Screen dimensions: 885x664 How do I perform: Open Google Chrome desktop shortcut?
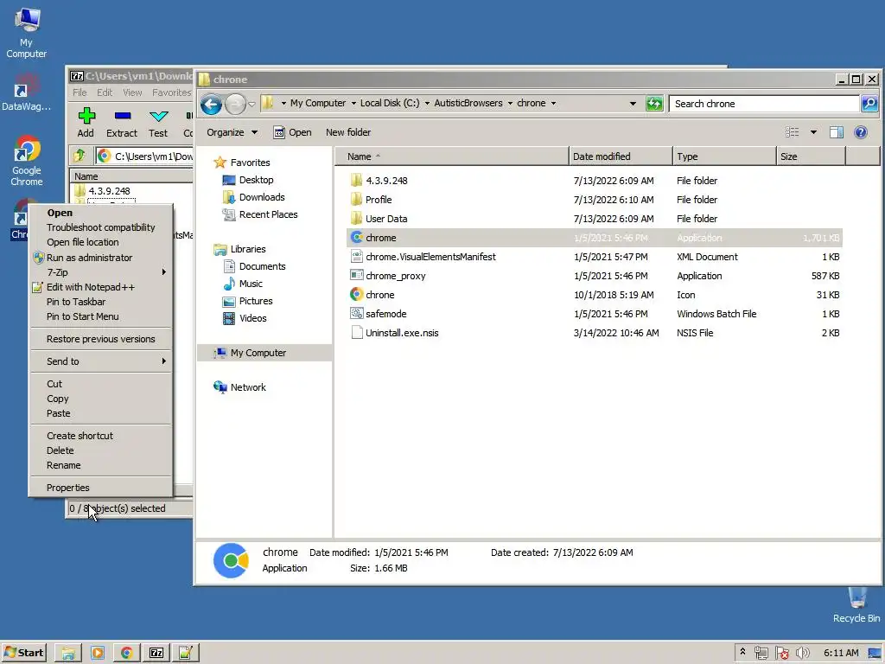27,161
